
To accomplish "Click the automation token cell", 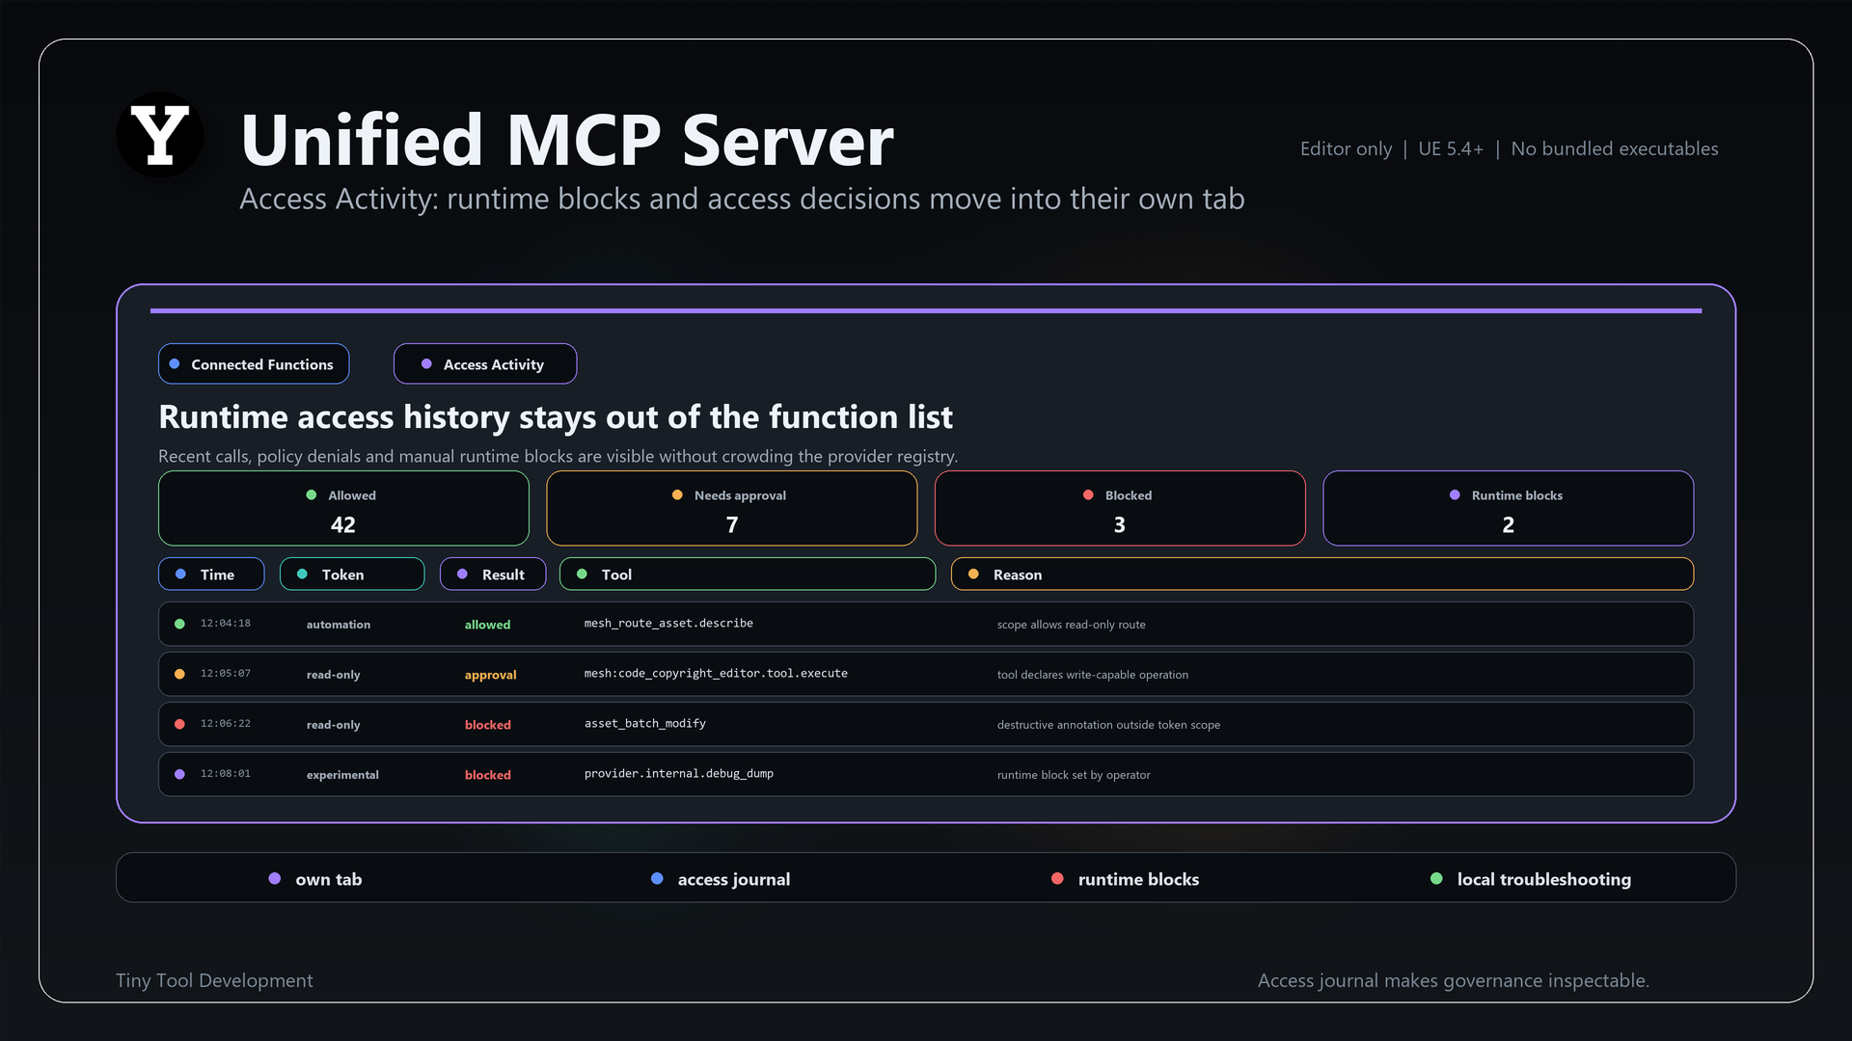I will 339,625.
